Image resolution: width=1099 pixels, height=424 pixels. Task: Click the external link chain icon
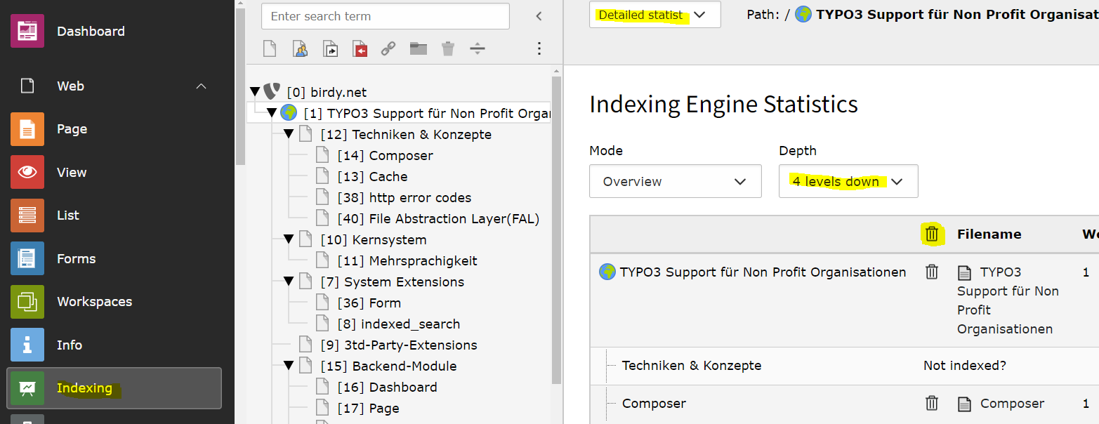point(388,49)
